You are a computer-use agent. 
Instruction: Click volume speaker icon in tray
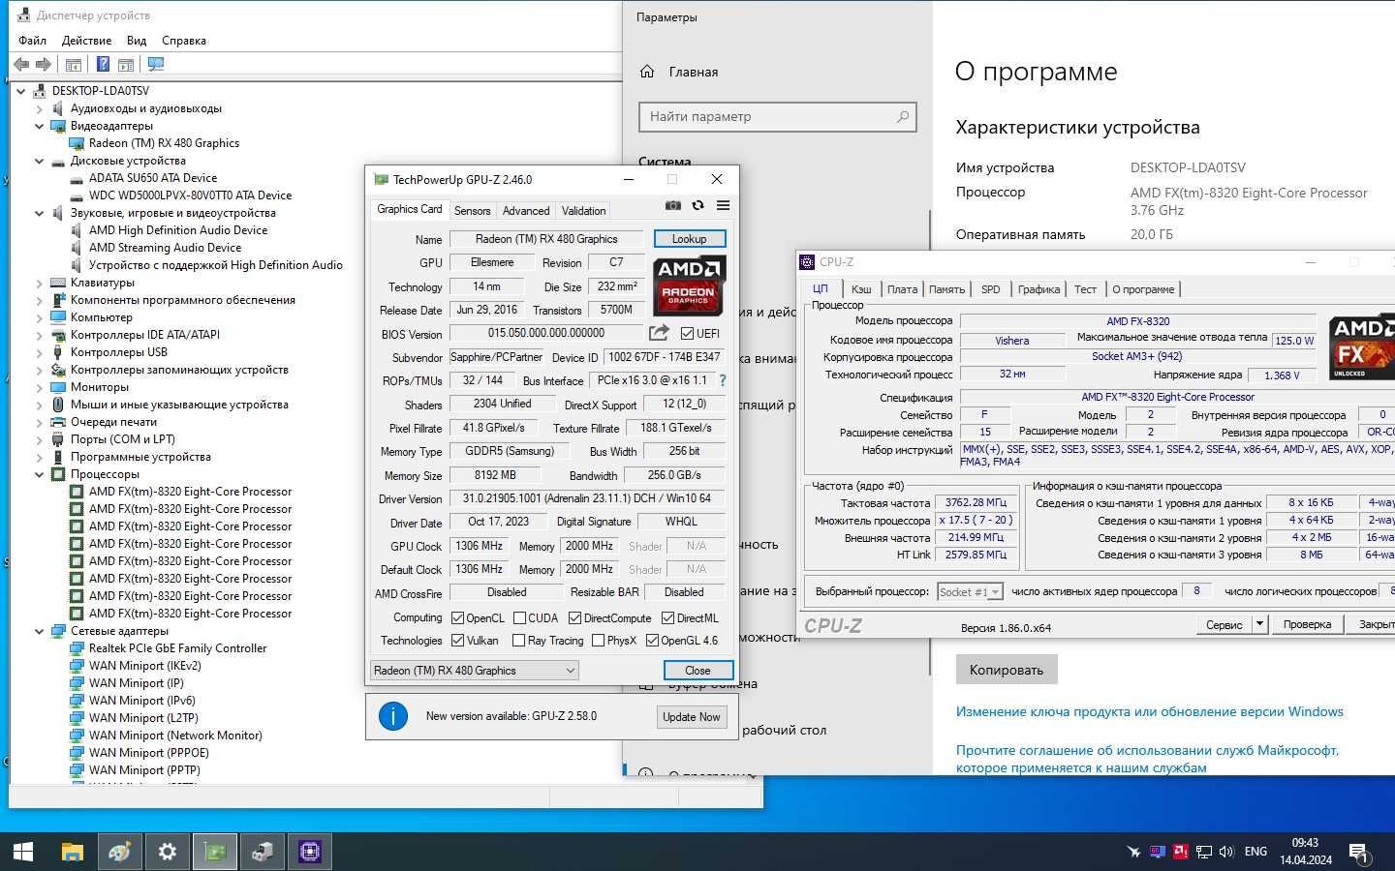click(1226, 852)
